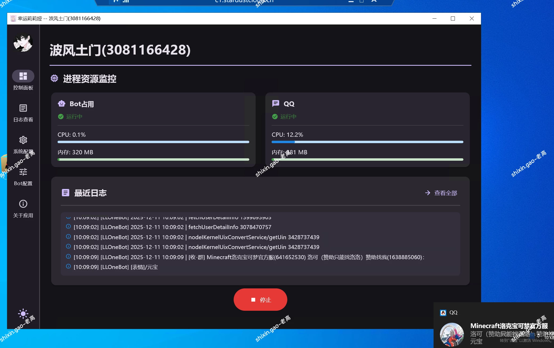554x348 pixels.
Task: Click the QQ memory usage bar
Action: [x=367, y=160]
